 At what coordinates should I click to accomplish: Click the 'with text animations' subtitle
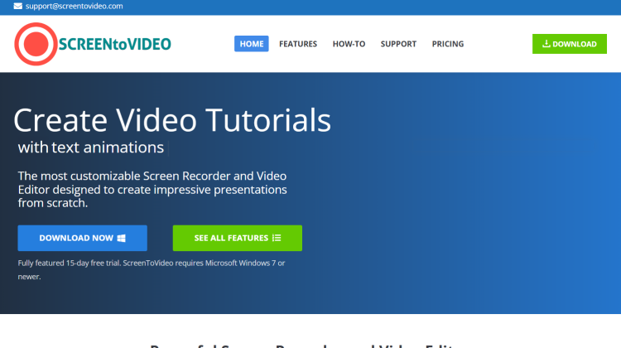[x=91, y=147]
